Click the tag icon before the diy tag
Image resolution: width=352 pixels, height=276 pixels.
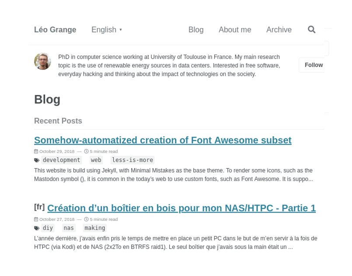[x=36, y=228]
